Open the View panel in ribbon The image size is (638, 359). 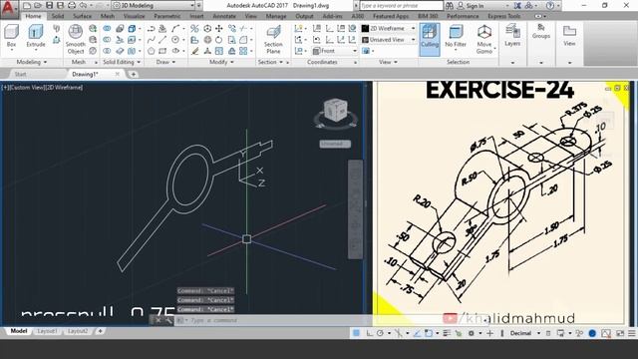(x=569, y=35)
